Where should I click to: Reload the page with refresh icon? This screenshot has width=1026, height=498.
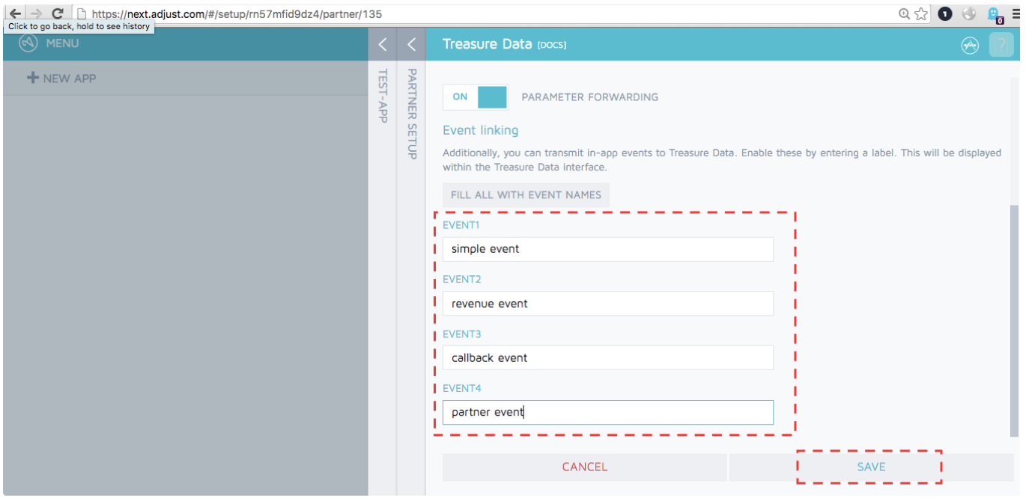click(x=57, y=13)
